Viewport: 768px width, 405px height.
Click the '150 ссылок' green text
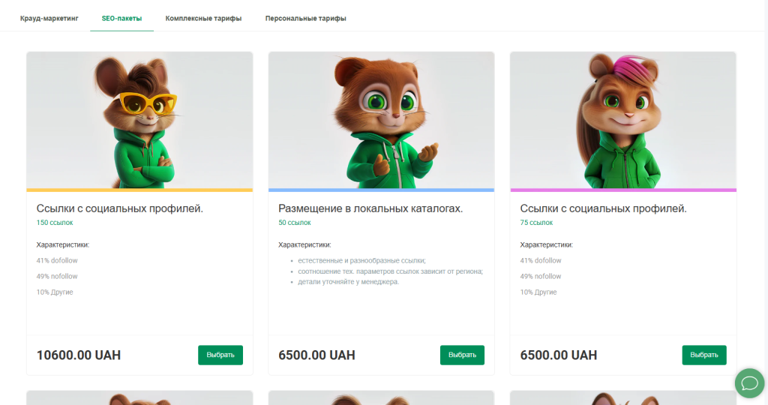coord(55,223)
